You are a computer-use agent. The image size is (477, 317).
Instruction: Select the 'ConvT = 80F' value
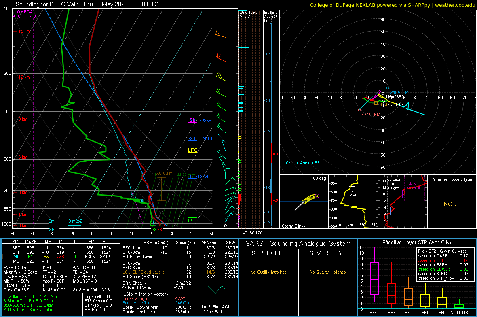pos(55,277)
